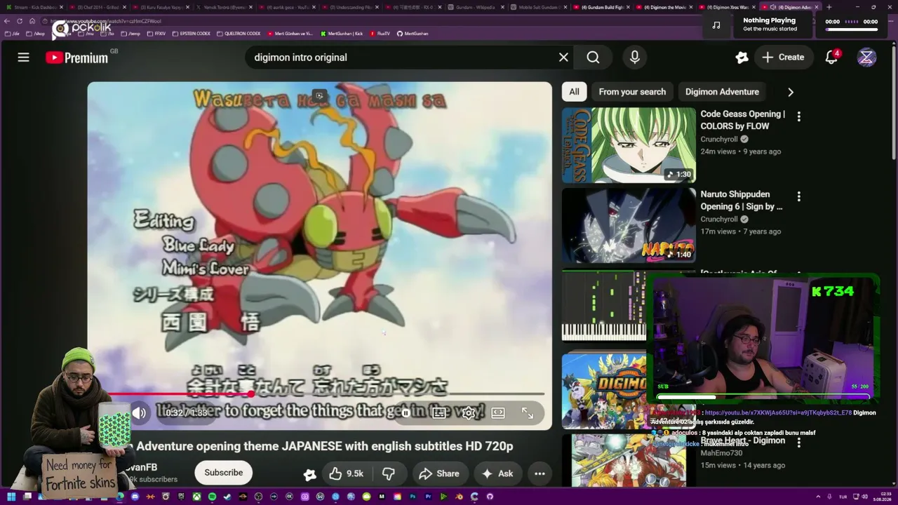Submit search with magnifier button
Image resolution: width=898 pixels, height=505 pixels.
tap(594, 58)
